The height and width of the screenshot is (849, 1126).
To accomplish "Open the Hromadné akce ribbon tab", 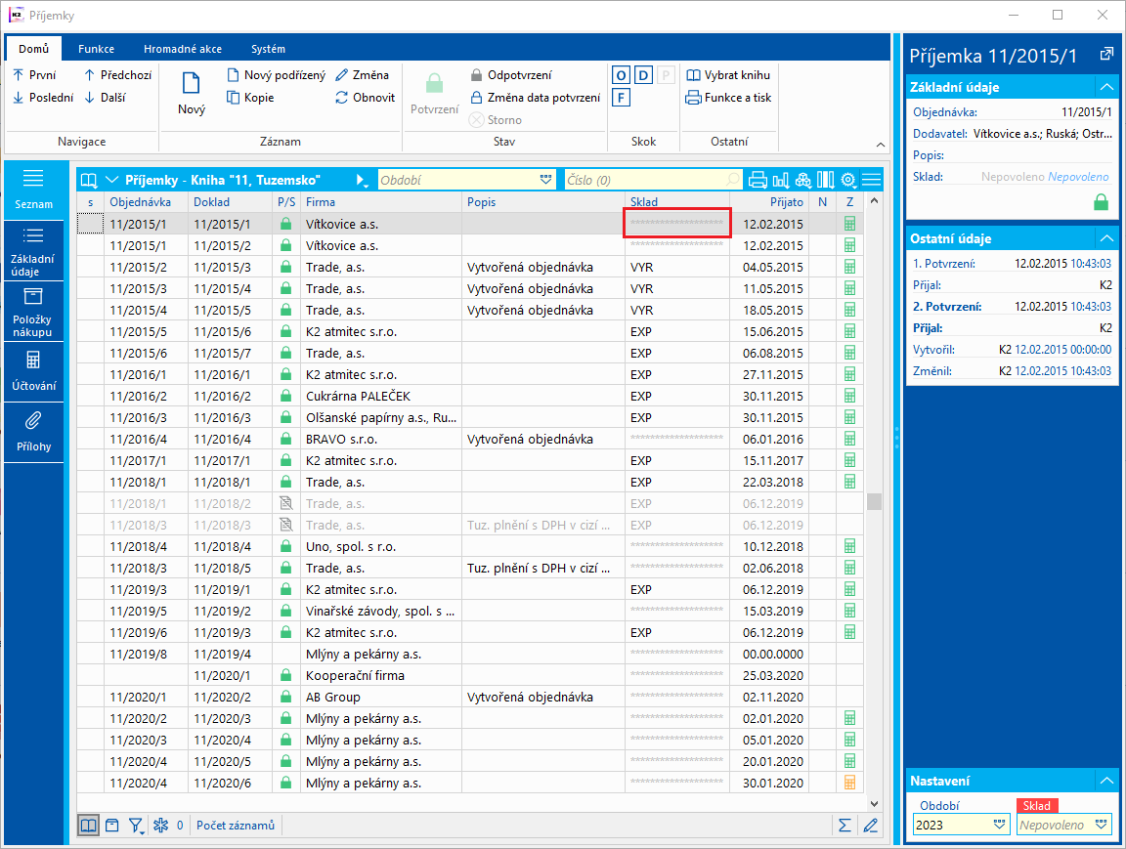I will click(x=182, y=49).
